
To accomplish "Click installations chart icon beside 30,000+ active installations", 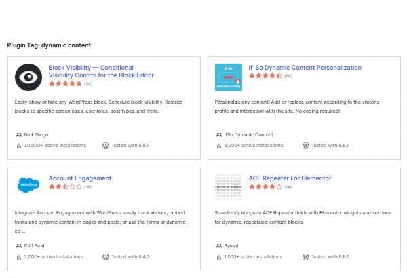I will 18,145.
